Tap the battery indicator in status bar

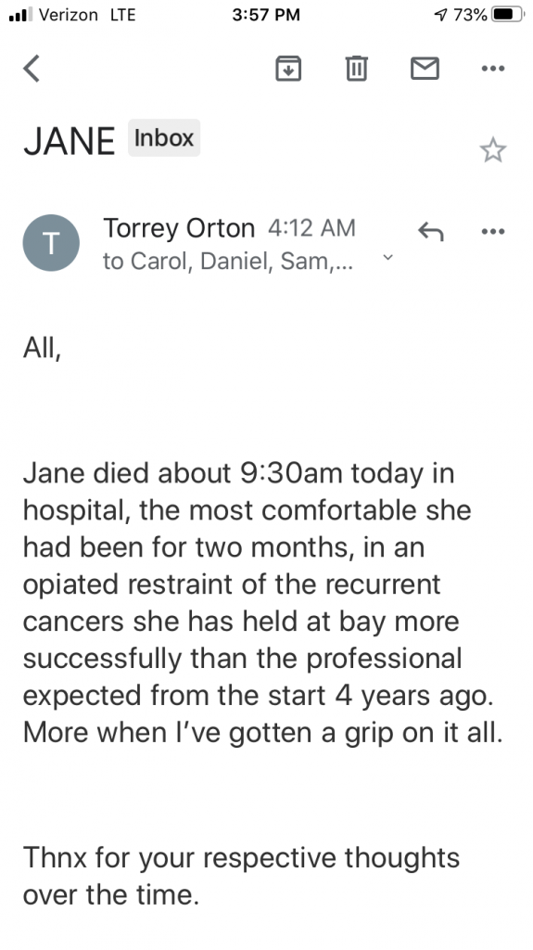coord(508,15)
